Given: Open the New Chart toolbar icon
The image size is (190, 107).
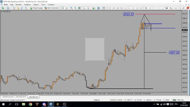Looking at the screenshot, I should click(2, 8).
